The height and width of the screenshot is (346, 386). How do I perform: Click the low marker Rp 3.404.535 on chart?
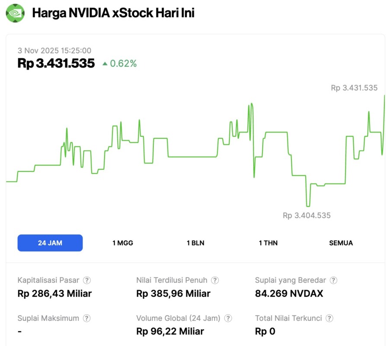307,215
